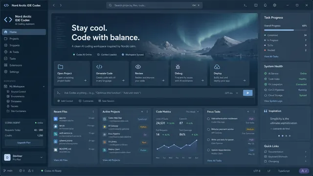Navigate forward with the right arrow
The image size is (313, 176).
[x=61, y=5]
